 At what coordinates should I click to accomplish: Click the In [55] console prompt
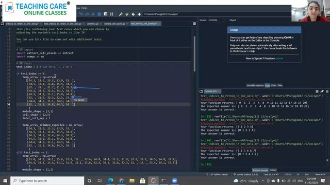point(206,164)
